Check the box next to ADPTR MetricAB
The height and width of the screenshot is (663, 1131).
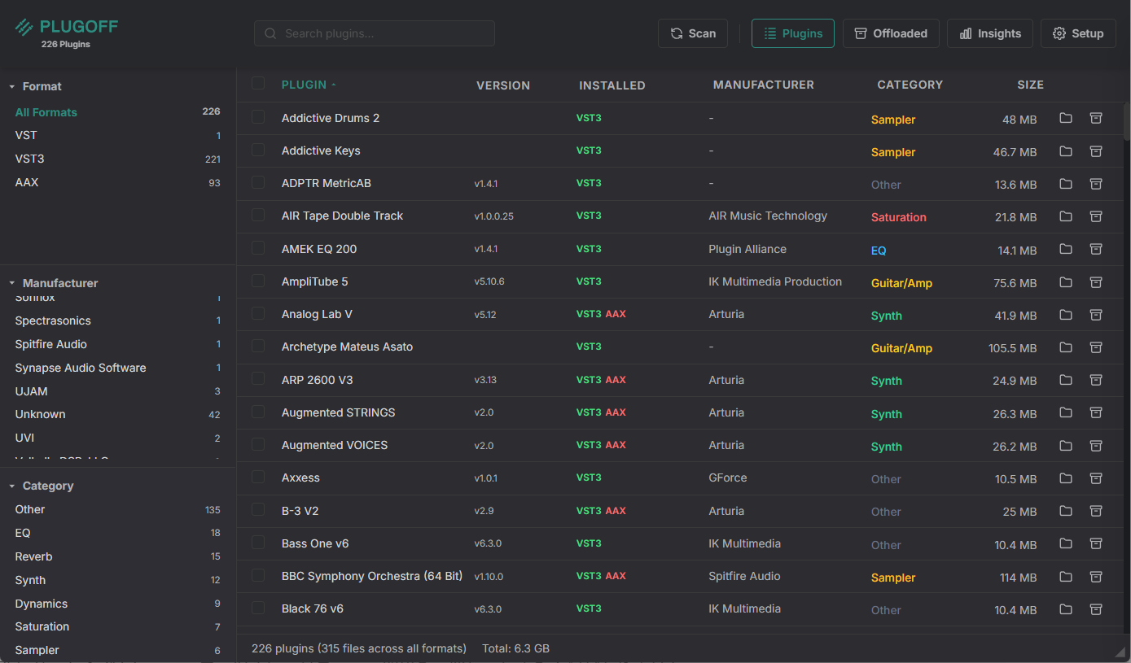(258, 182)
